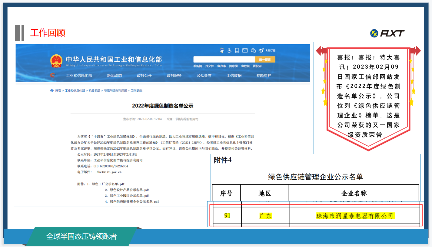Click the search input field
This screenshot has width=432, height=247.
(224, 59)
